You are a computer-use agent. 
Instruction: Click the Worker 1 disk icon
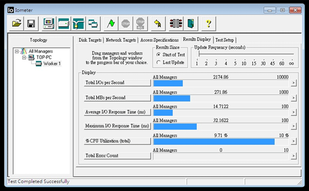38,64
